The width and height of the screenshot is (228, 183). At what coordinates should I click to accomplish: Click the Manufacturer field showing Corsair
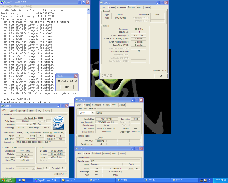click(107, 125)
